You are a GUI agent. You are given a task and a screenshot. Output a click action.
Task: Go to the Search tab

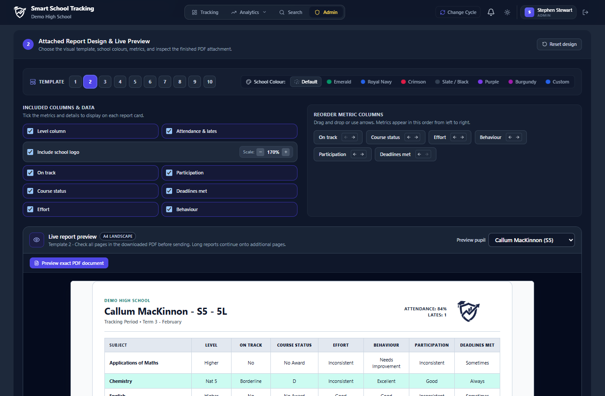tap(291, 12)
